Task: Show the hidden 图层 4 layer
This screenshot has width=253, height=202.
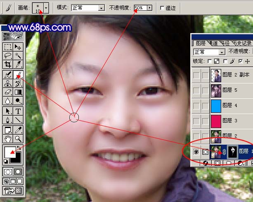Action: [196, 105]
